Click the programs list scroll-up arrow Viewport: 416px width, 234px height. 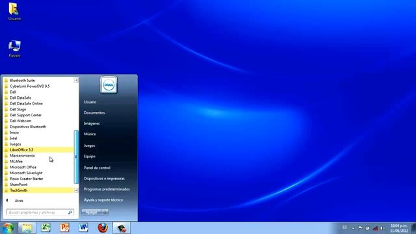coord(76,80)
